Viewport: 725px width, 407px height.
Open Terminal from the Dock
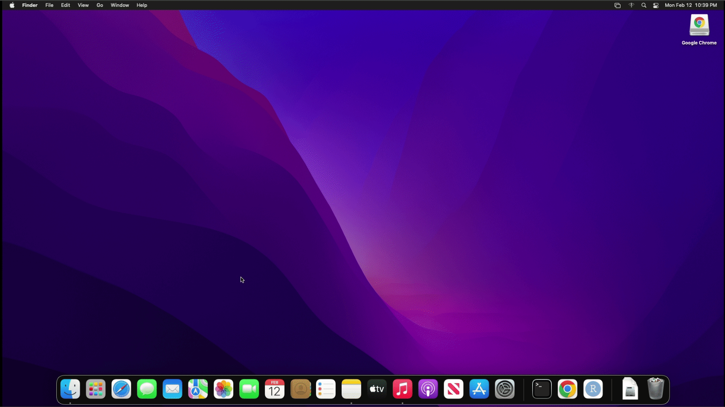tap(542, 389)
